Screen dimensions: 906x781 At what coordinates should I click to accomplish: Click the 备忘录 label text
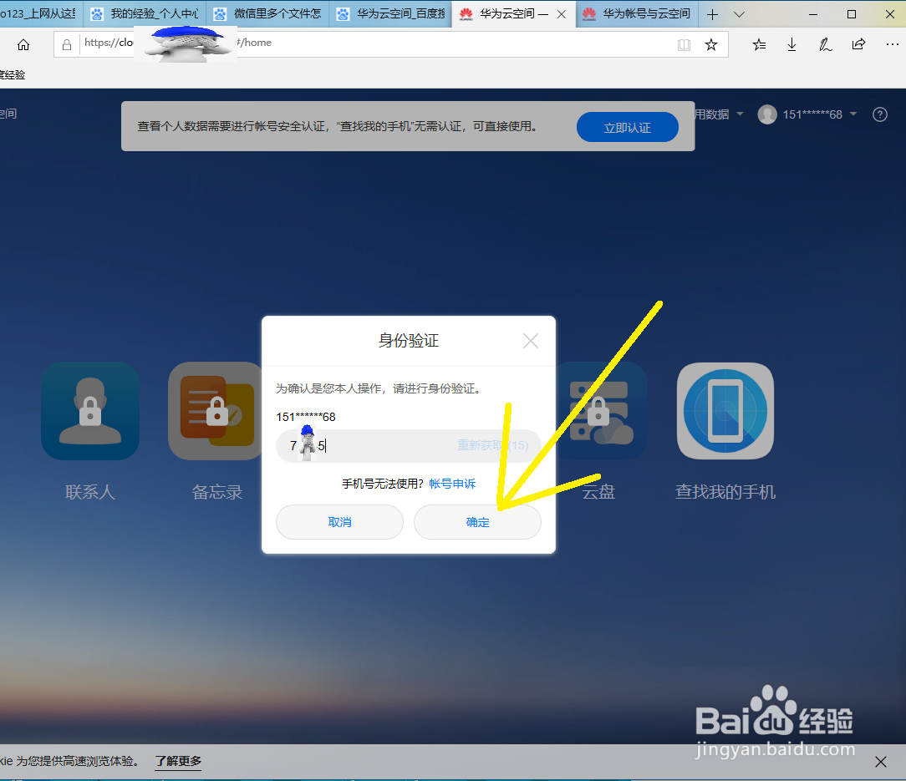click(217, 492)
